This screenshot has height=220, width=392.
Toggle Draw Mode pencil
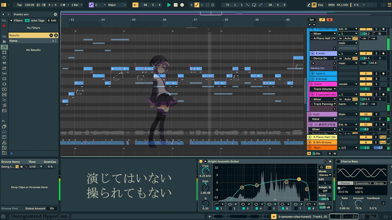(x=309, y=5)
